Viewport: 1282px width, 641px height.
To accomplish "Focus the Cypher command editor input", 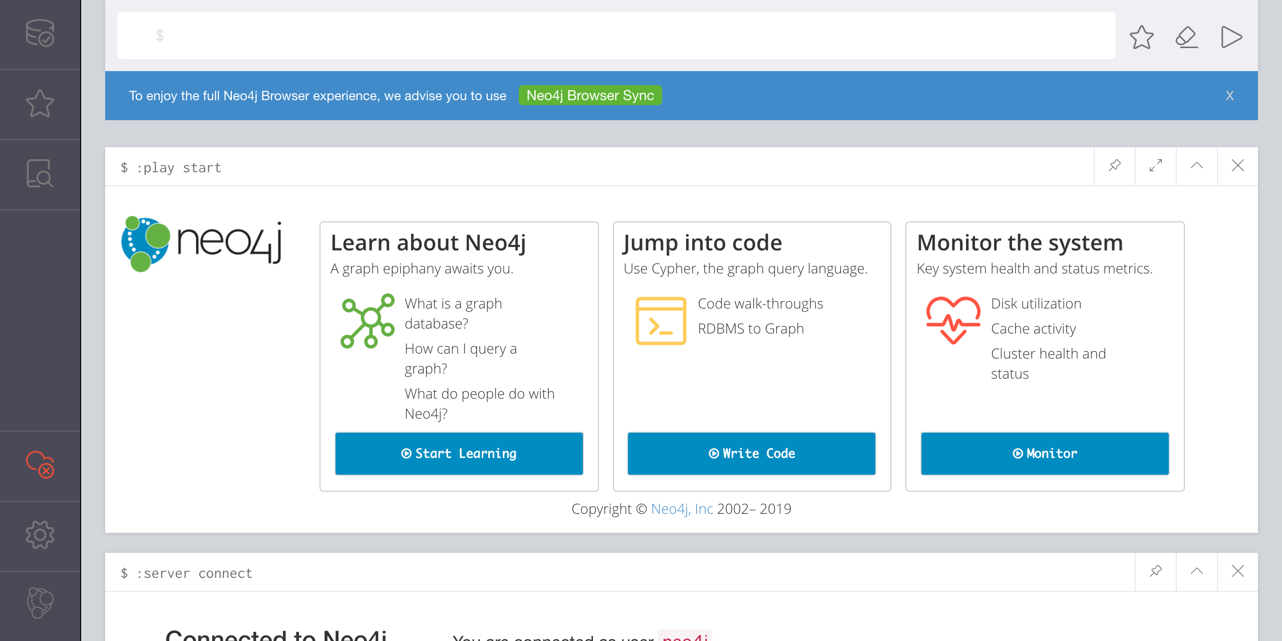I will (x=616, y=36).
